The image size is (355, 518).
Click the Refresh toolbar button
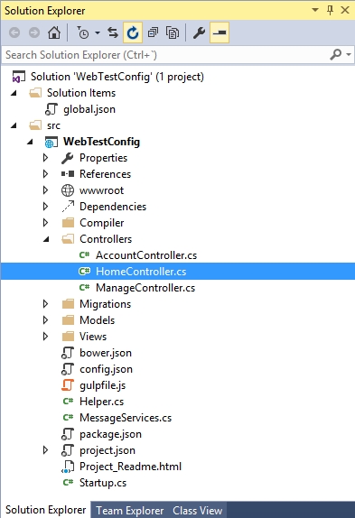pyautogui.click(x=133, y=32)
